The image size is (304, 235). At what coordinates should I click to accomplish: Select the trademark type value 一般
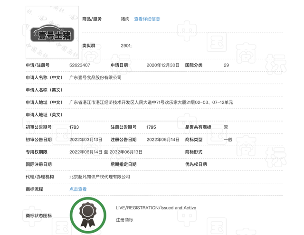pyautogui.click(x=228, y=140)
